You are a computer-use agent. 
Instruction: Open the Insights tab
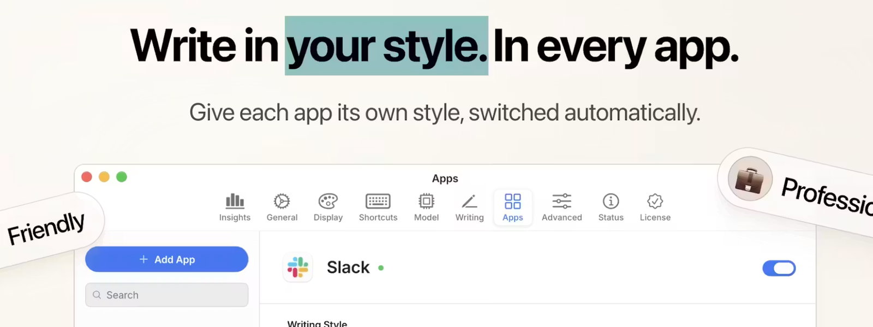pos(235,207)
